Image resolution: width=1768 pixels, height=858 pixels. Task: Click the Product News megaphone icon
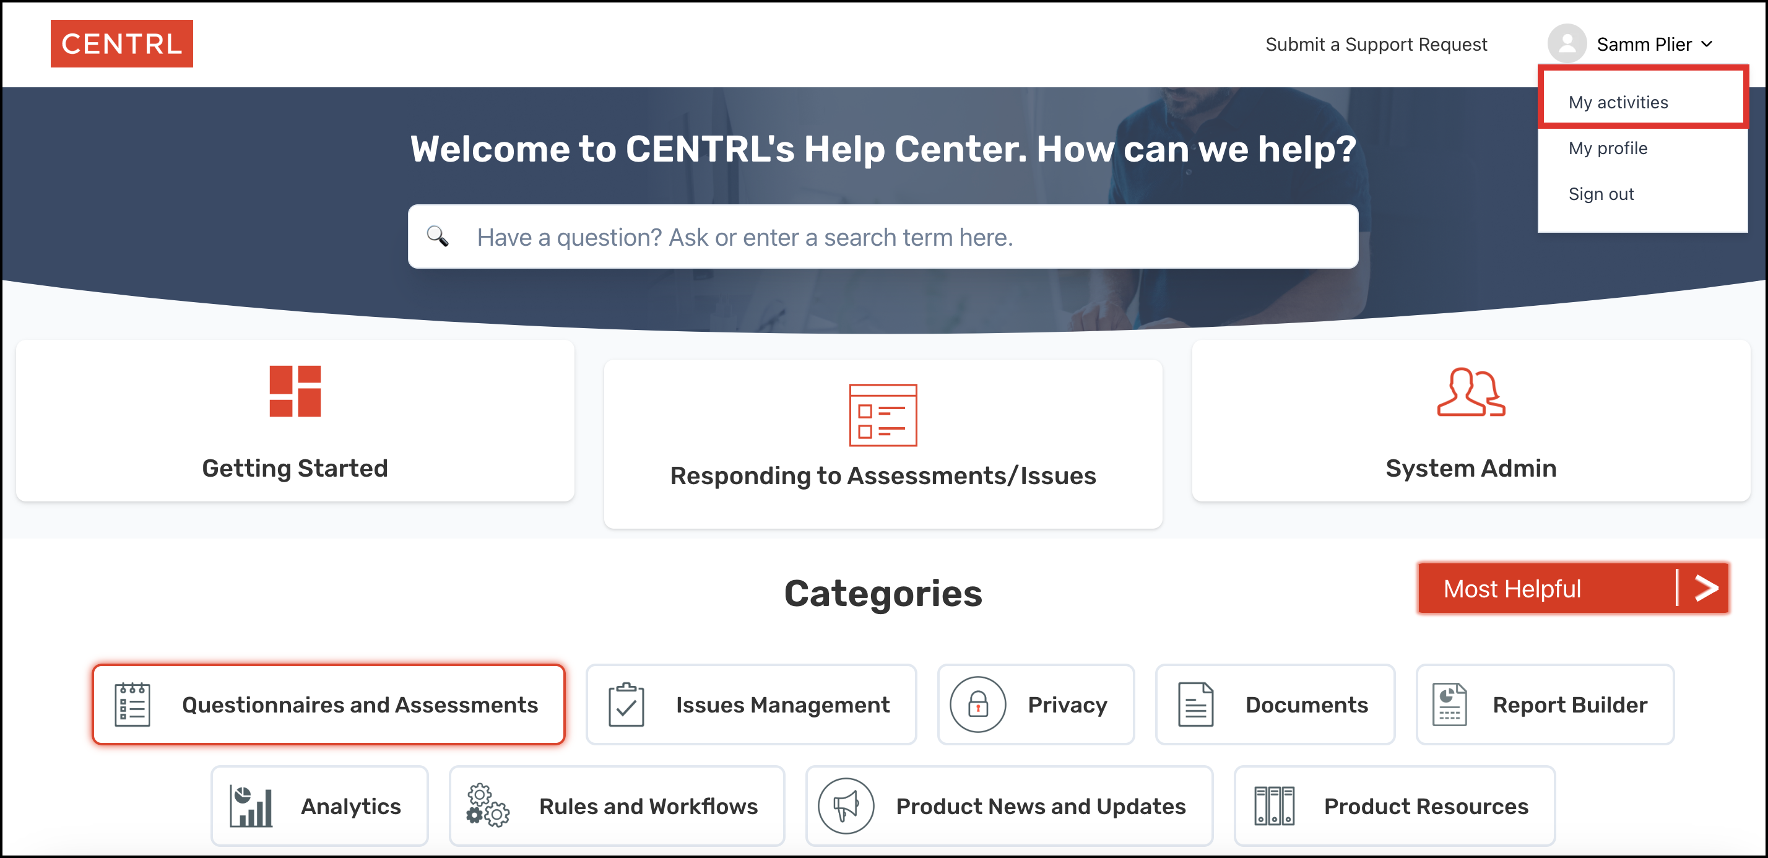[846, 807]
